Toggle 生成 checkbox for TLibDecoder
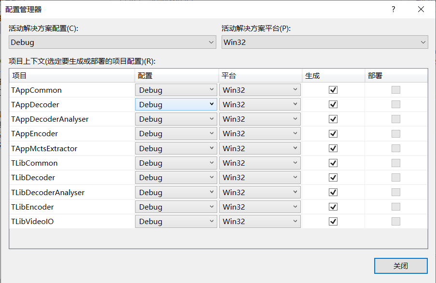This screenshot has height=283, width=436. coord(333,177)
